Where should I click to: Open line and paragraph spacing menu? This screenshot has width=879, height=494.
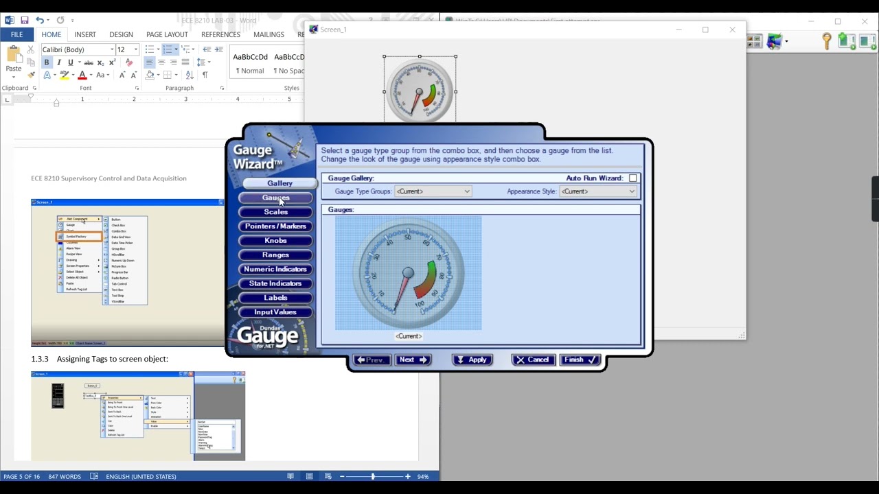[x=203, y=62]
